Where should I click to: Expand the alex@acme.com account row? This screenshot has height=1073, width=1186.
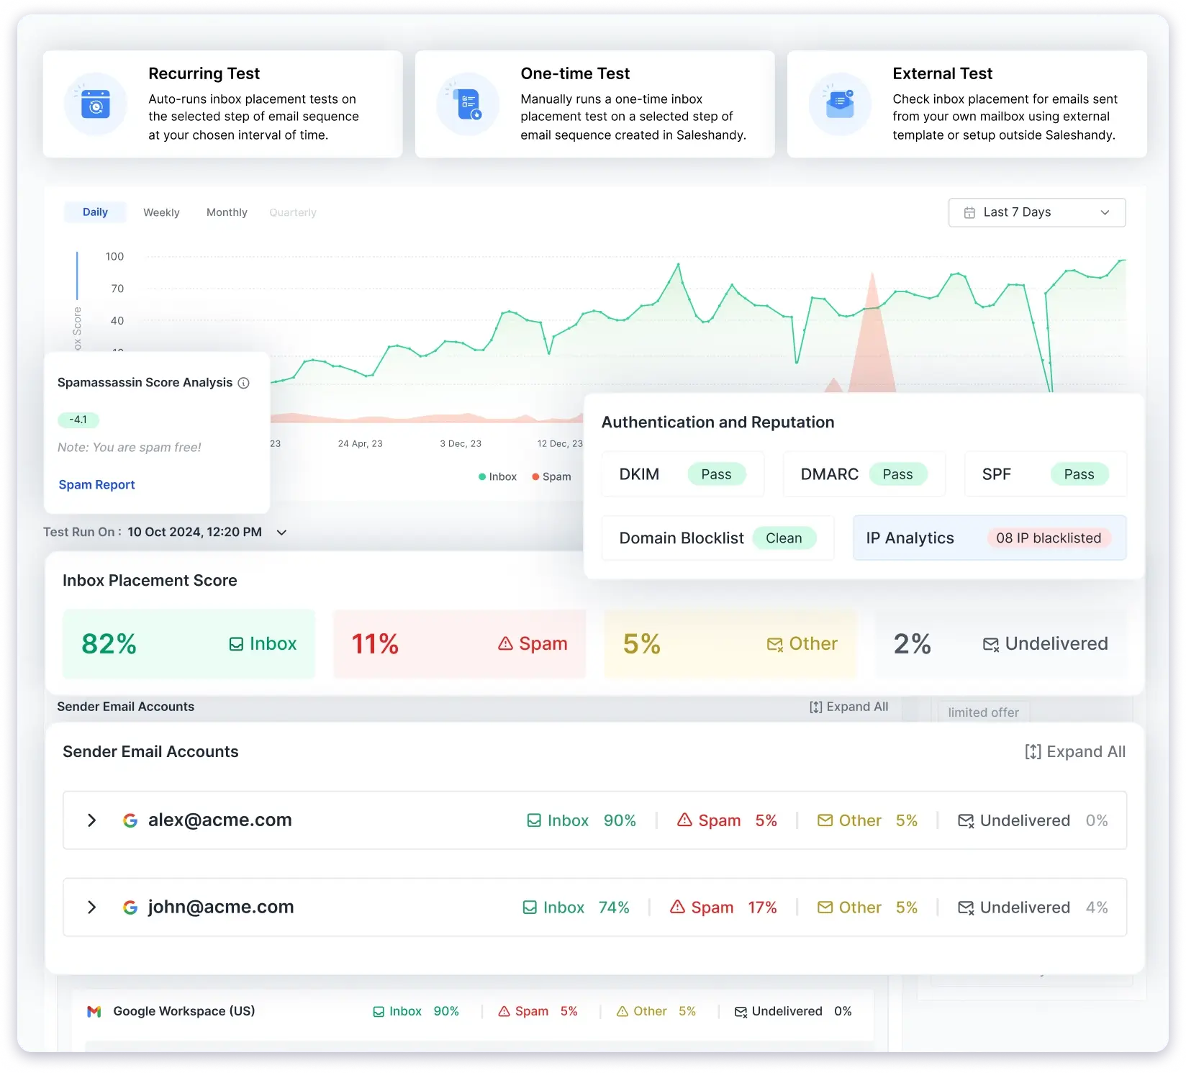click(x=91, y=820)
